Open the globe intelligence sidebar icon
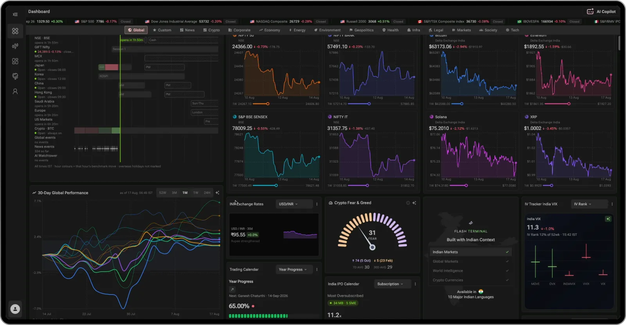Image resolution: width=626 pixels, height=325 pixels. pos(15,76)
